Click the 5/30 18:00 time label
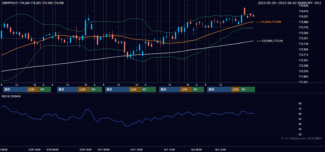This screenshot has height=152, width=325. (x=85, y=150)
